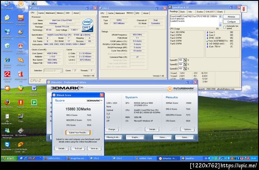Screen dimensions: 259x170
Task: Open Nero Home desktop icon
Action: coord(21,33)
